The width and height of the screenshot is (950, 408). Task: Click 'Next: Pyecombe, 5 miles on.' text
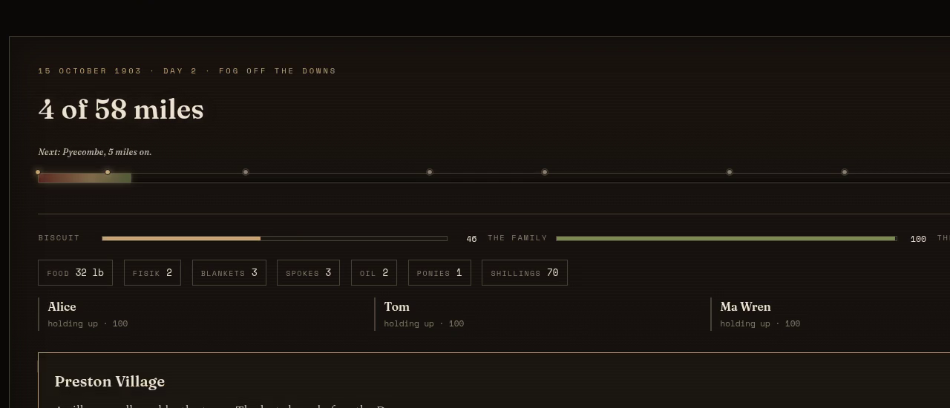(95, 152)
